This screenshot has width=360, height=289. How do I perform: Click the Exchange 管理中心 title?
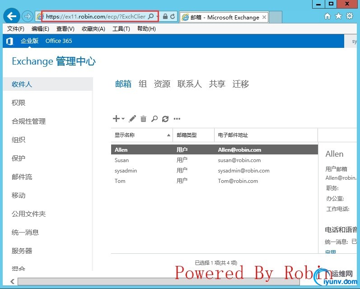click(54, 61)
